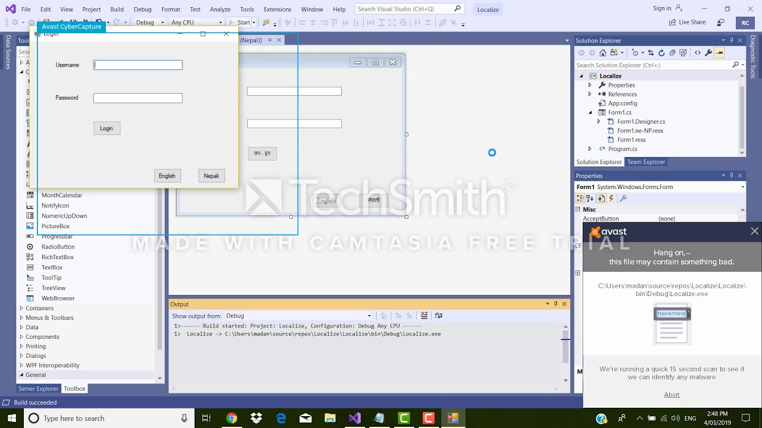
Task: Click the Password field in the Login window
Action: coord(138,98)
